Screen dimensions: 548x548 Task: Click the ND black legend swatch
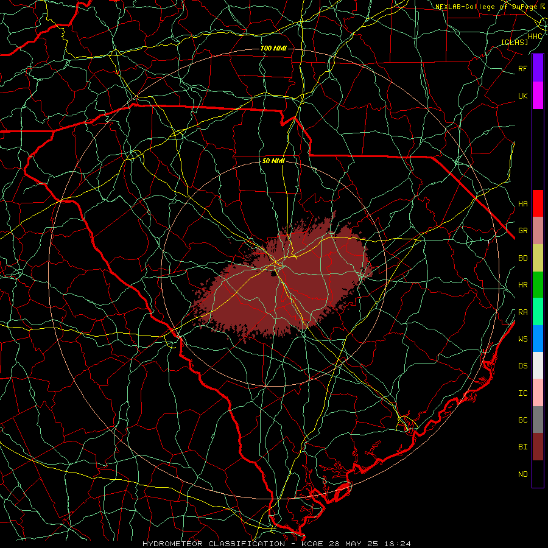[538, 474]
